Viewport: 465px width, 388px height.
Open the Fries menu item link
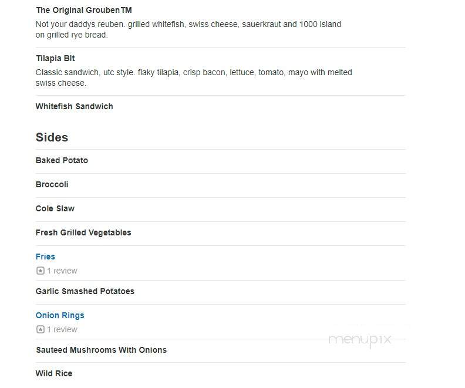coord(45,257)
